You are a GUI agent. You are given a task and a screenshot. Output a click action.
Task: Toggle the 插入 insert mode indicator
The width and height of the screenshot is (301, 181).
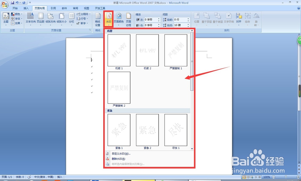click(x=60, y=177)
